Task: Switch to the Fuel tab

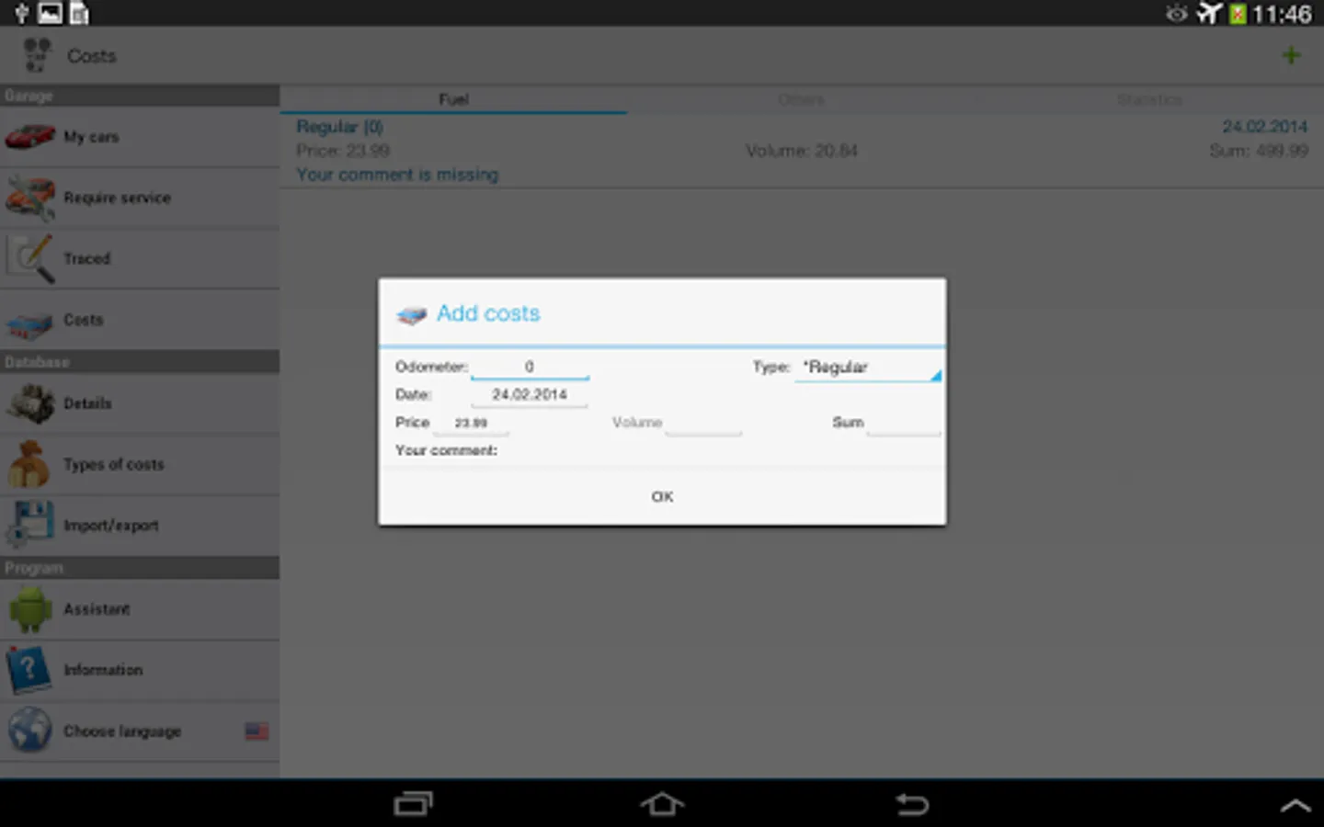Action: [x=453, y=99]
